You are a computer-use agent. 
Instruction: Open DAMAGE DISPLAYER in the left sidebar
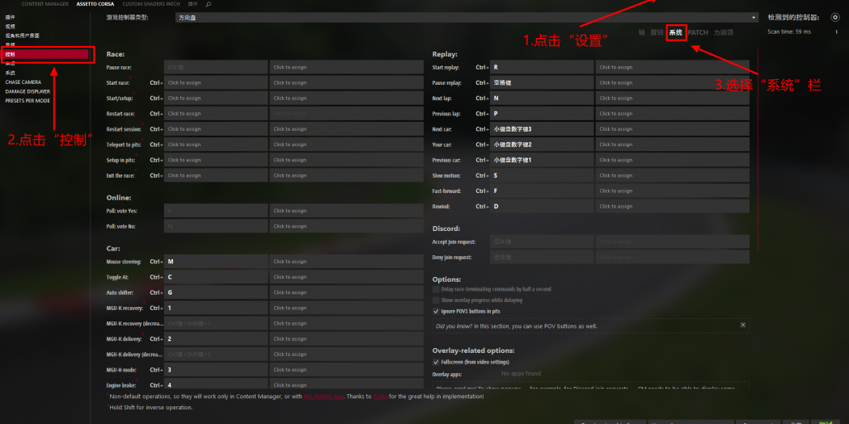click(27, 91)
